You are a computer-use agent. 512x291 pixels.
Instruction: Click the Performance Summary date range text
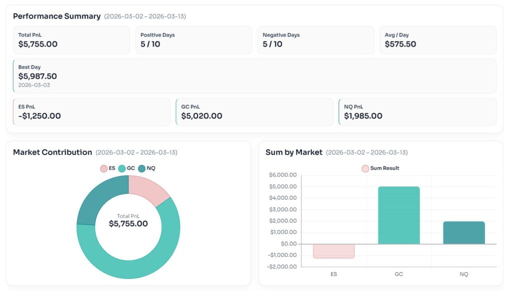145,16
